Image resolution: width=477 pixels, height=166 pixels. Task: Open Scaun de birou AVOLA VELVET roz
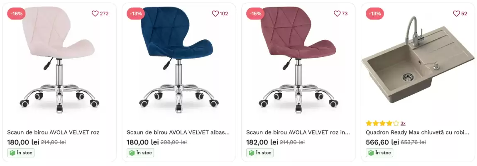click(53, 132)
